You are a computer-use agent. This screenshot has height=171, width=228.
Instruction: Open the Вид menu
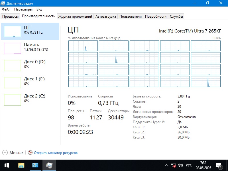[39, 9]
